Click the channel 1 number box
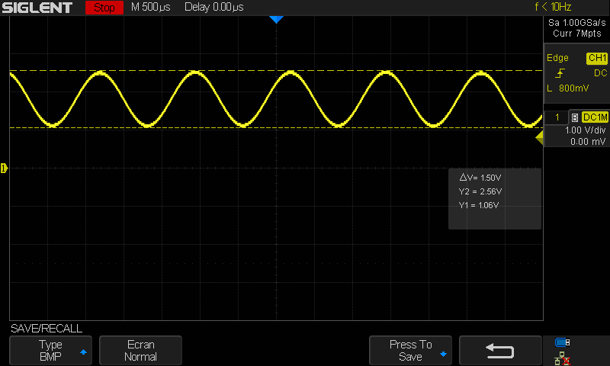610x366 pixels. coord(557,117)
